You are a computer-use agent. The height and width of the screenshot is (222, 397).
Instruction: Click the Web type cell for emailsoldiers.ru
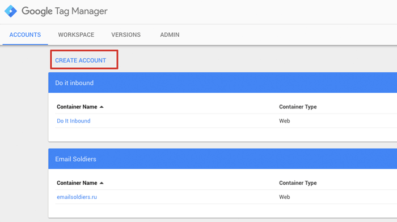[x=285, y=197]
